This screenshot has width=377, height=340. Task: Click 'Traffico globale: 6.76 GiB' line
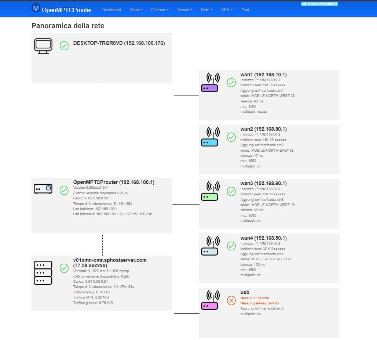click(93, 303)
